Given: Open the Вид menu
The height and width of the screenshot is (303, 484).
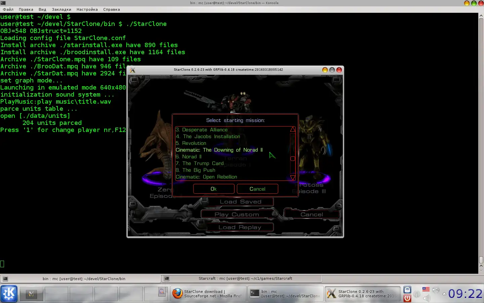Looking at the screenshot, I should pos(42,9).
